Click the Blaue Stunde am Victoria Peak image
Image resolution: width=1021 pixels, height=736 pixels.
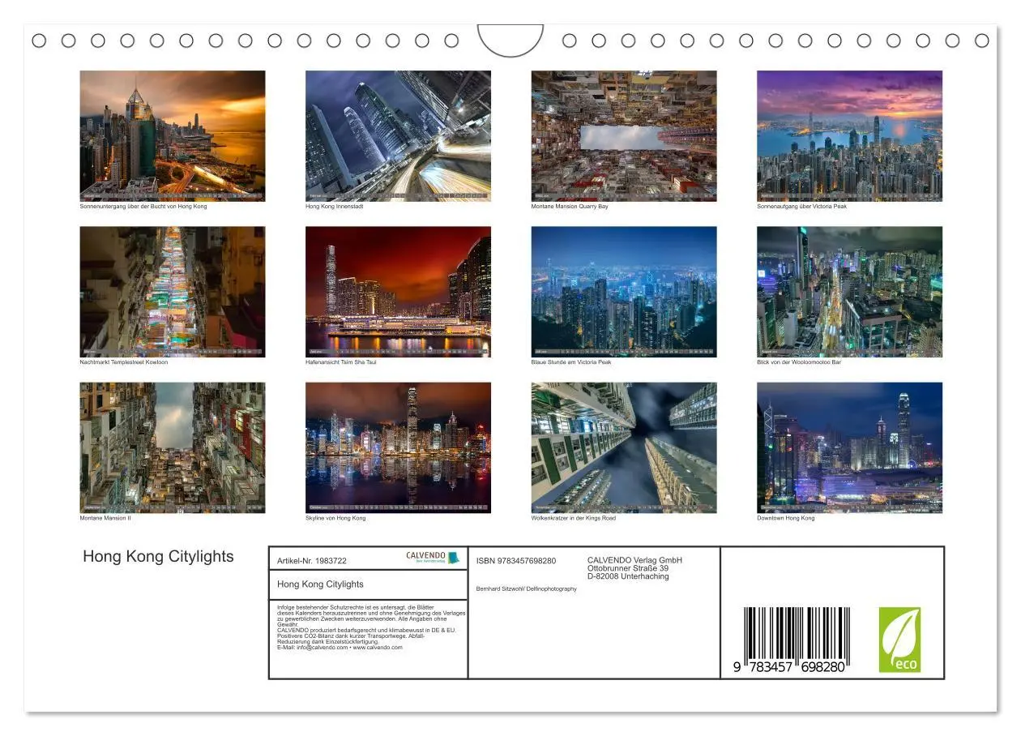point(624,292)
